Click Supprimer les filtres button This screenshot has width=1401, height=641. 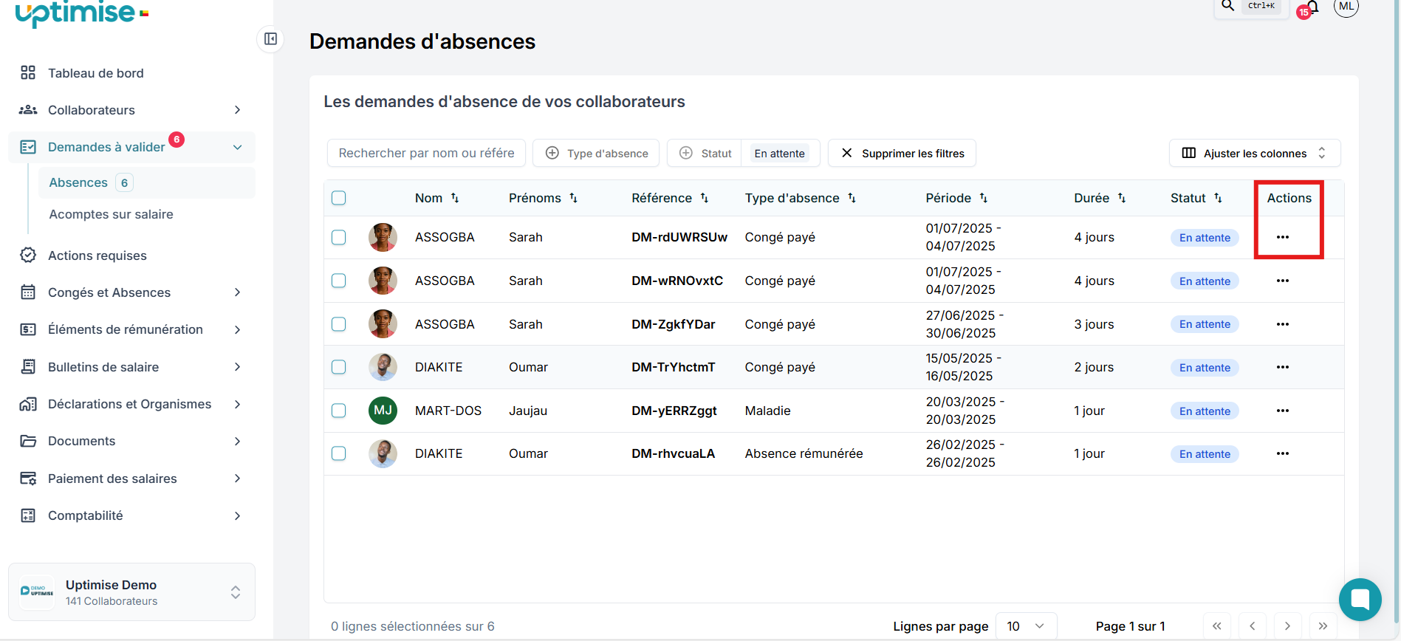(902, 153)
